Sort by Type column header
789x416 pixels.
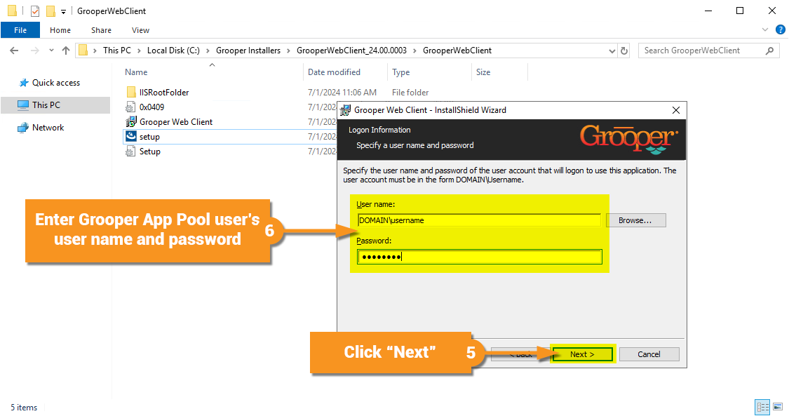tap(401, 72)
